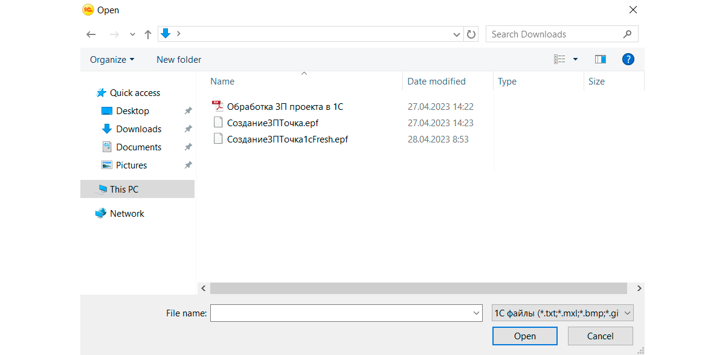Refresh the Downloads folder view
Image resolution: width=725 pixels, height=355 pixels.
[x=472, y=34]
